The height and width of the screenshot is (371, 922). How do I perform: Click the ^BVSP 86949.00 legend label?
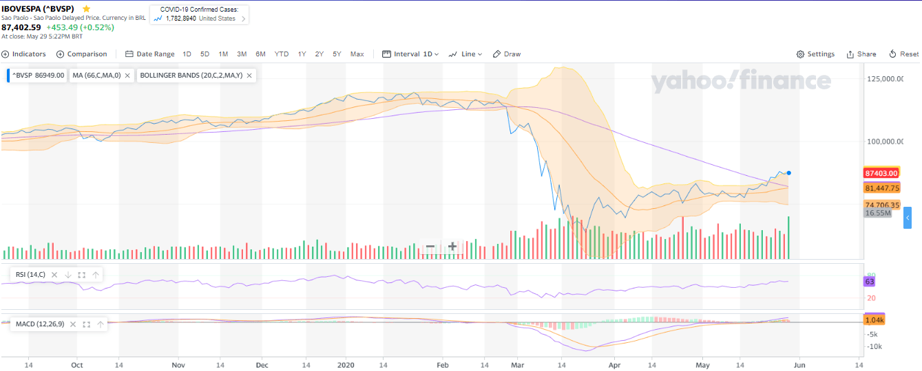pos(39,76)
